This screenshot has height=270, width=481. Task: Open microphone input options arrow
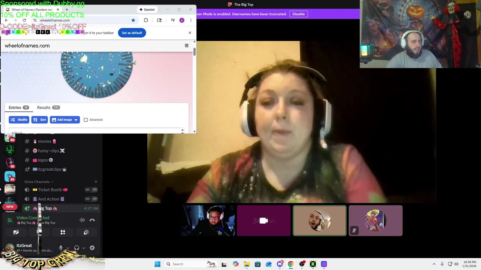pyautogui.click(x=68, y=248)
